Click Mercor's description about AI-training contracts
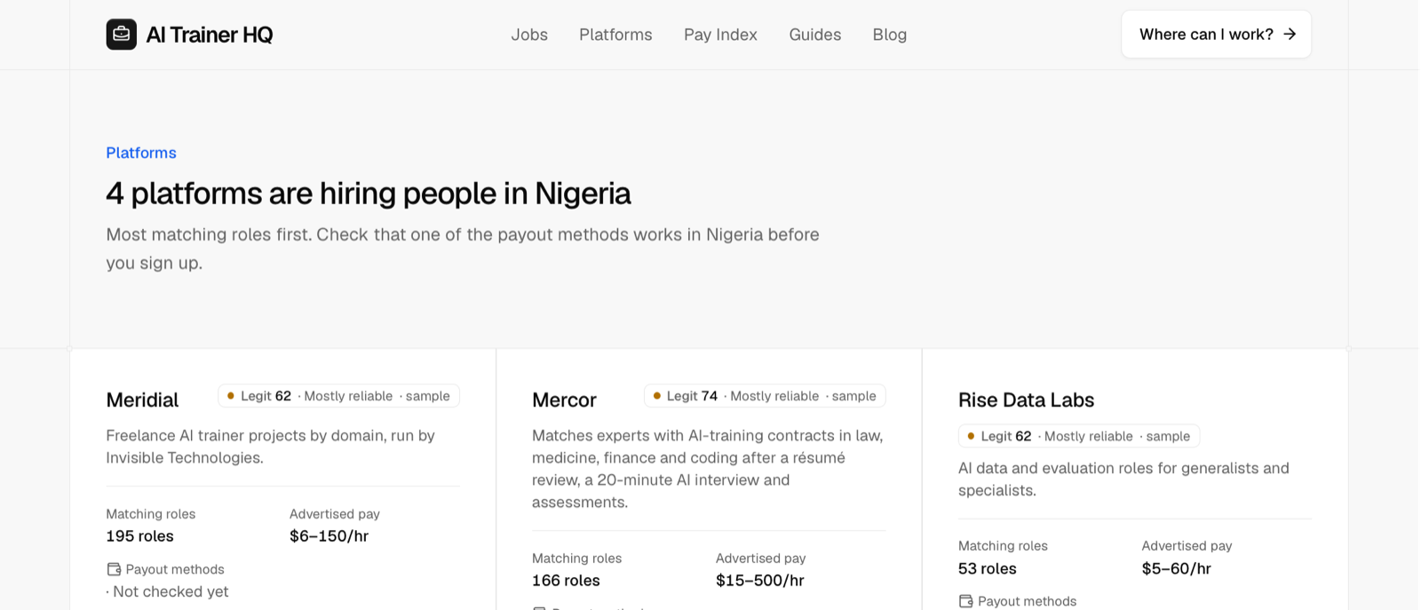Screen dimensions: 1421x610 [708, 469]
